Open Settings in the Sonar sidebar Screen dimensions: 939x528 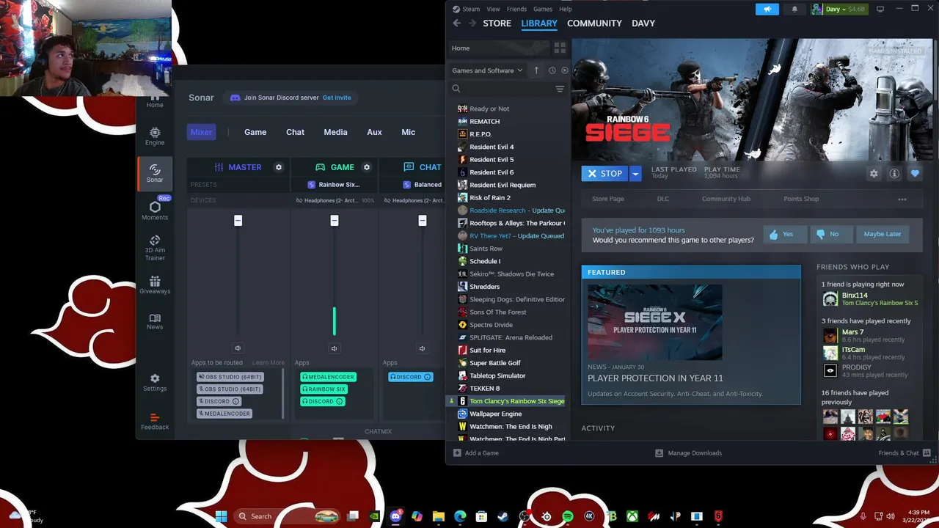155,383
